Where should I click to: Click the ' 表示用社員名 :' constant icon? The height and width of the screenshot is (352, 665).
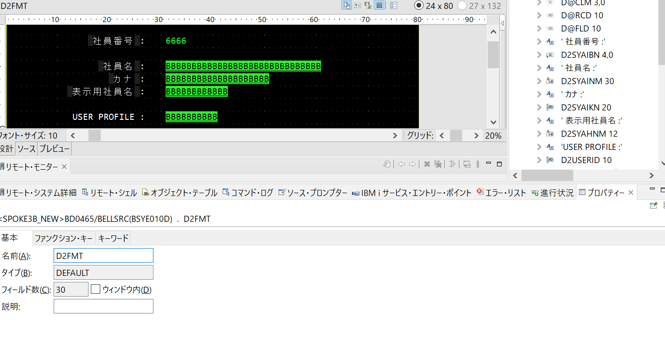pos(550,121)
